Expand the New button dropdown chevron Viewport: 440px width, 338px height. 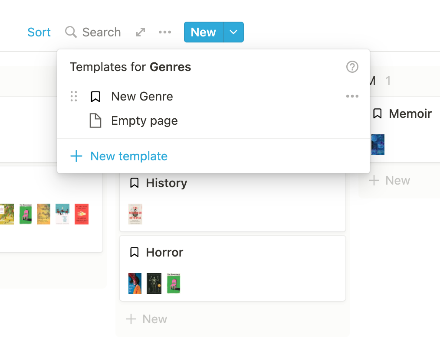(233, 32)
